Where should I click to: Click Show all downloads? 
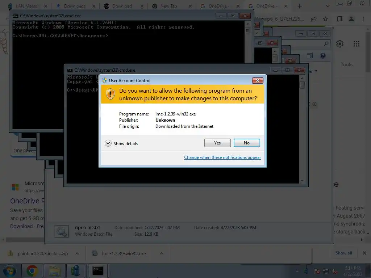pos(343,253)
